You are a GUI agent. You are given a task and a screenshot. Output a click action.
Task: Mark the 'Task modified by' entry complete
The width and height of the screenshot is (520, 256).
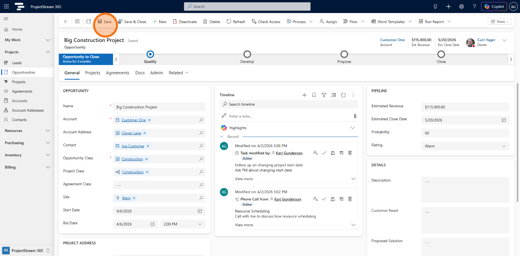pos(324,153)
